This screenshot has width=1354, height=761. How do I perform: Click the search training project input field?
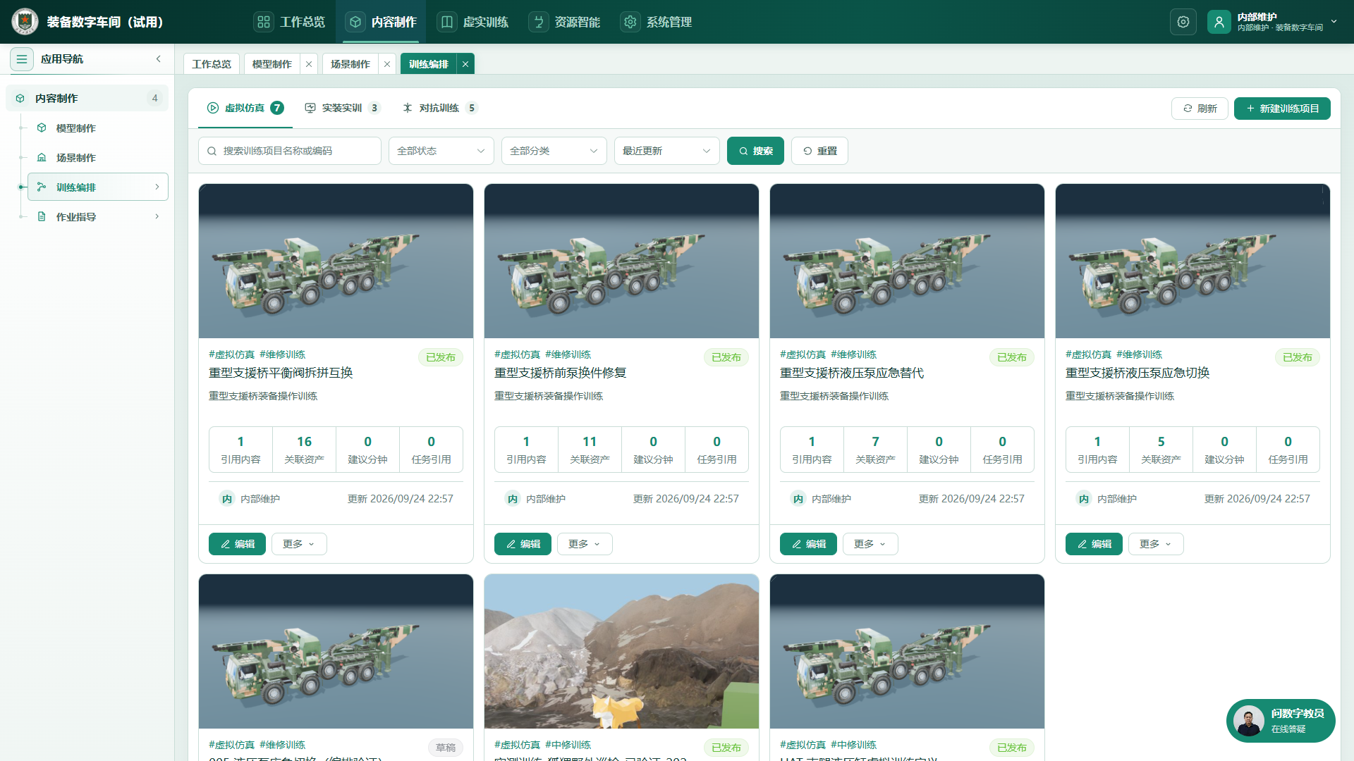click(290, 151)
